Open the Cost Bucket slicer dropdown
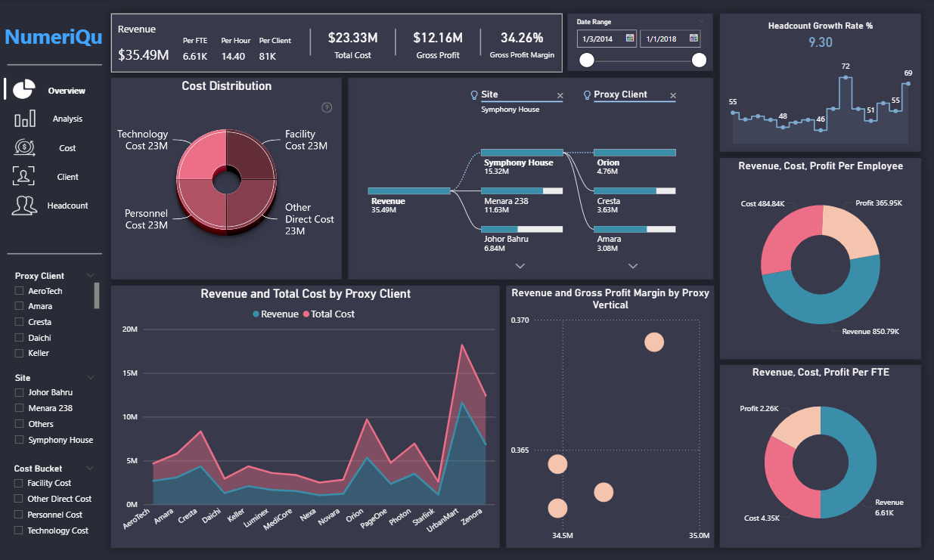Viewport: 934px width, 560px height. [x=91, y=469]
